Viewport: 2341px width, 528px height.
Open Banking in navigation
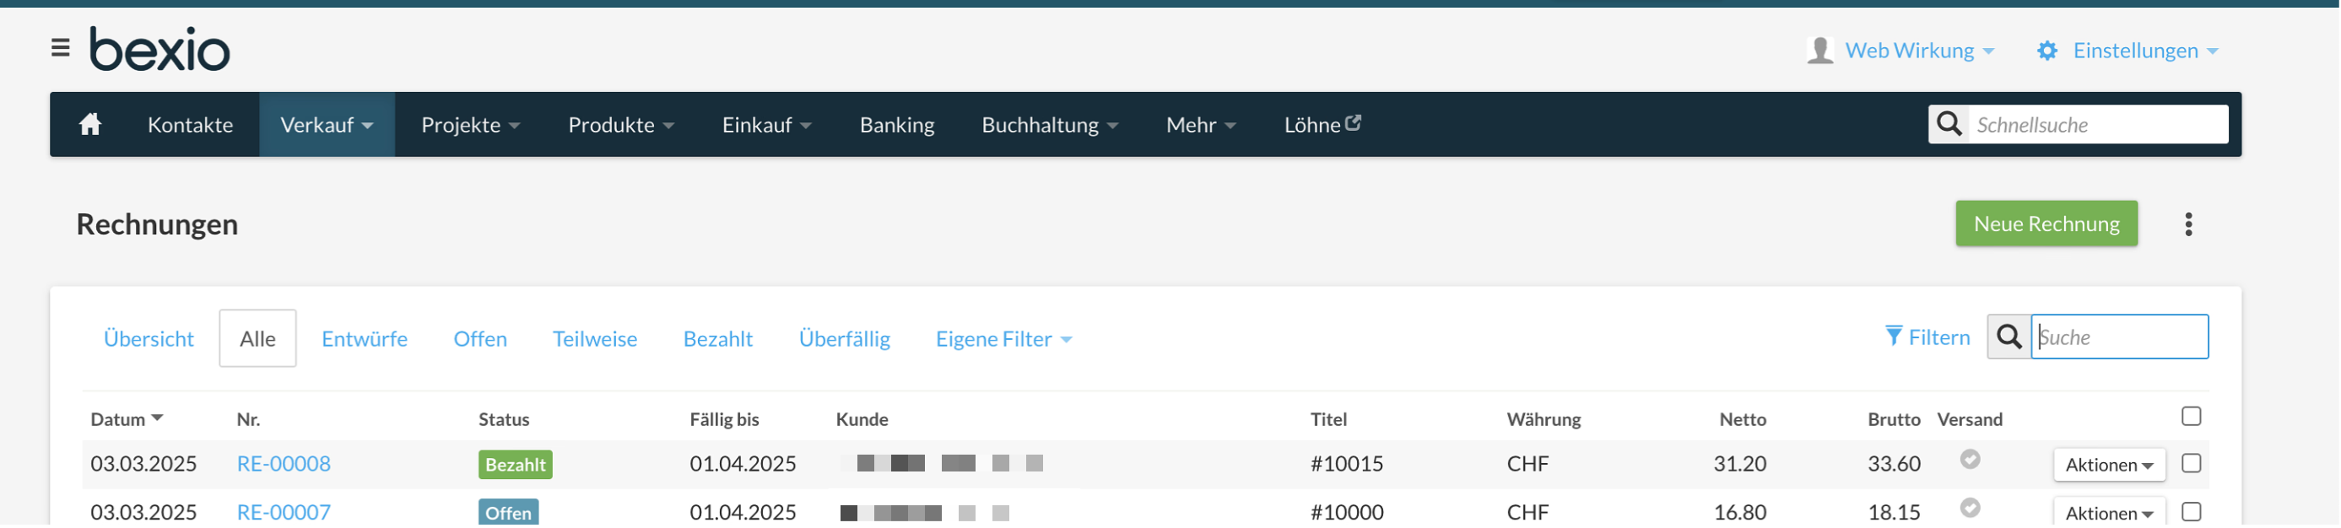click(896, 125)
